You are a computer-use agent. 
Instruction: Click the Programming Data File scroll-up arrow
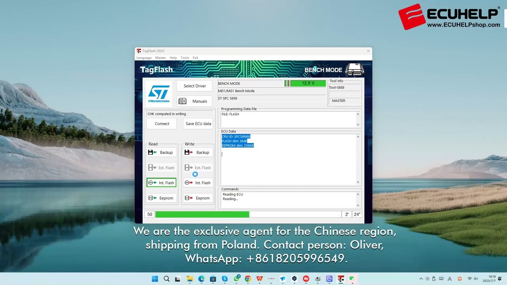point(358,114)
